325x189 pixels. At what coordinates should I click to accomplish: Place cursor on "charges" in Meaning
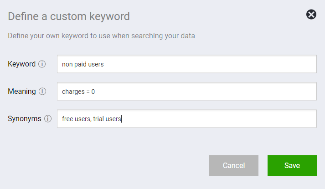click(73, 92)
